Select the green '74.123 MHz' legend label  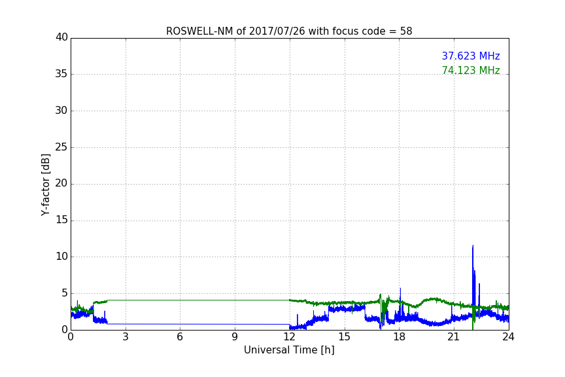pos(471,70)
